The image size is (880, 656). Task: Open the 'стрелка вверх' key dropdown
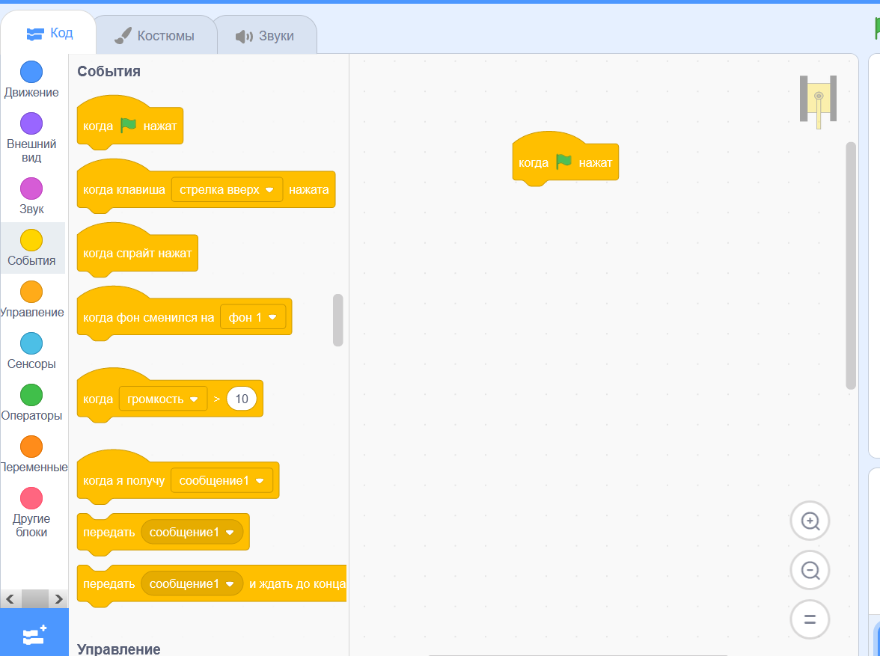[x=226, y=190]
